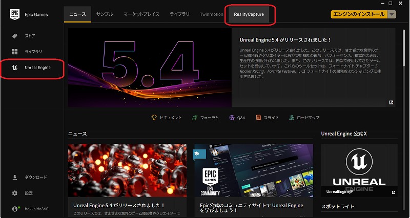Click the Q&A globe icon
The image size is (410, 218).
click(x=232, y=118)
